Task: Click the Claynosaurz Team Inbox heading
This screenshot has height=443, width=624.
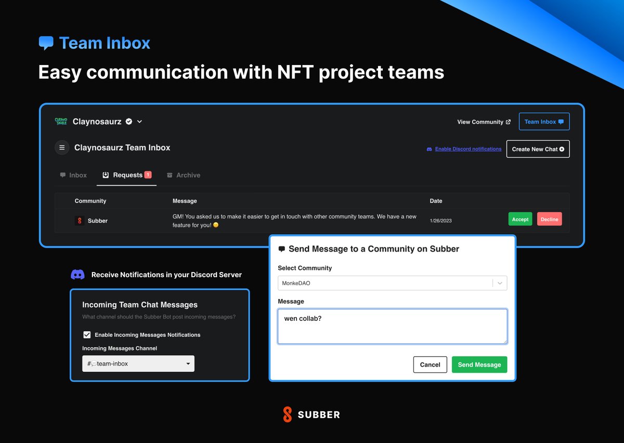Action: point(122,148)
